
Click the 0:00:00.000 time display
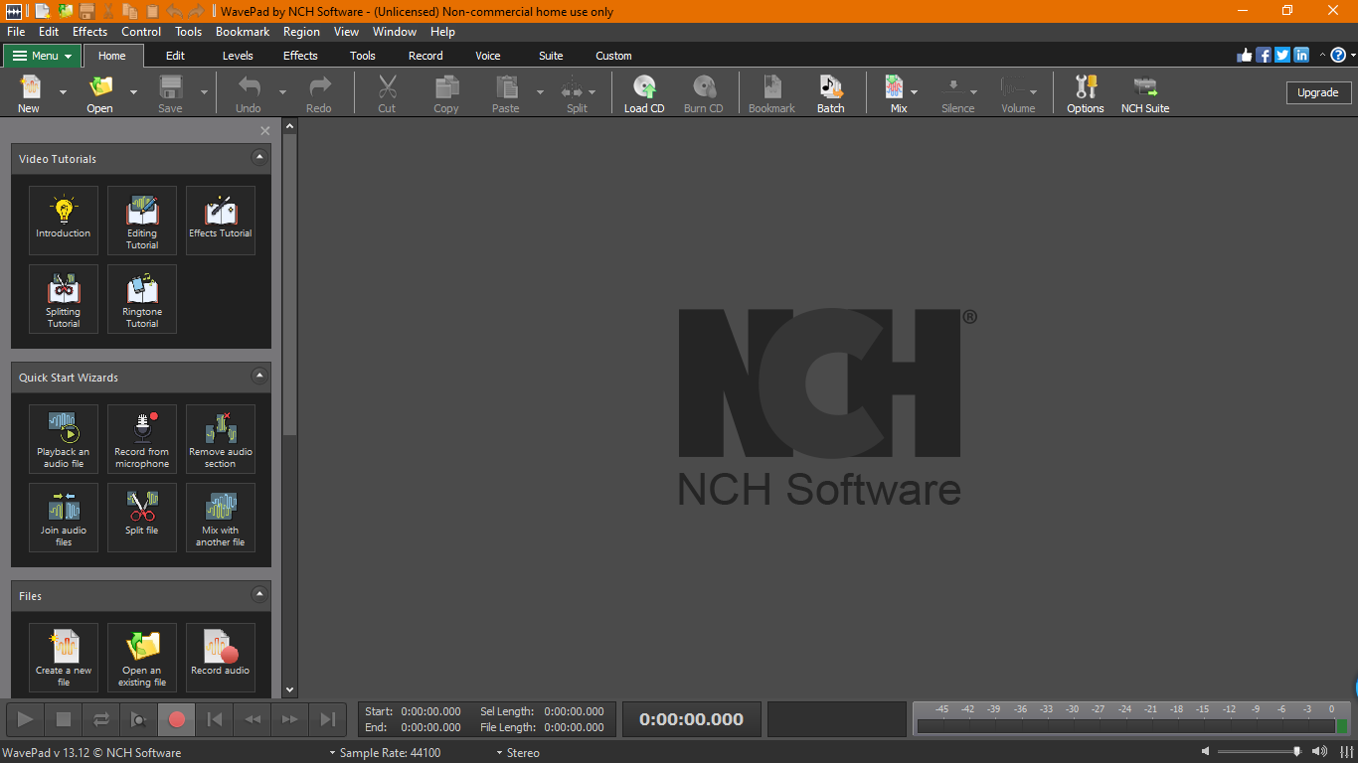coord(691,719)
